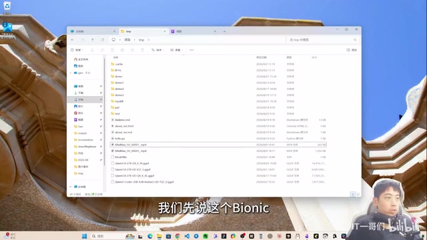Click the Share toolbar icon
This screenshot has width=427, height=240.
[x=132, y=50]
